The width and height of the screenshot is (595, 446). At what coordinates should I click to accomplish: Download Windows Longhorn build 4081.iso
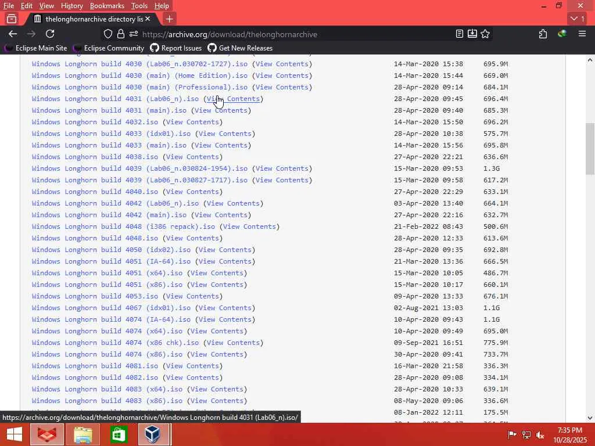(x=95, y=366)
